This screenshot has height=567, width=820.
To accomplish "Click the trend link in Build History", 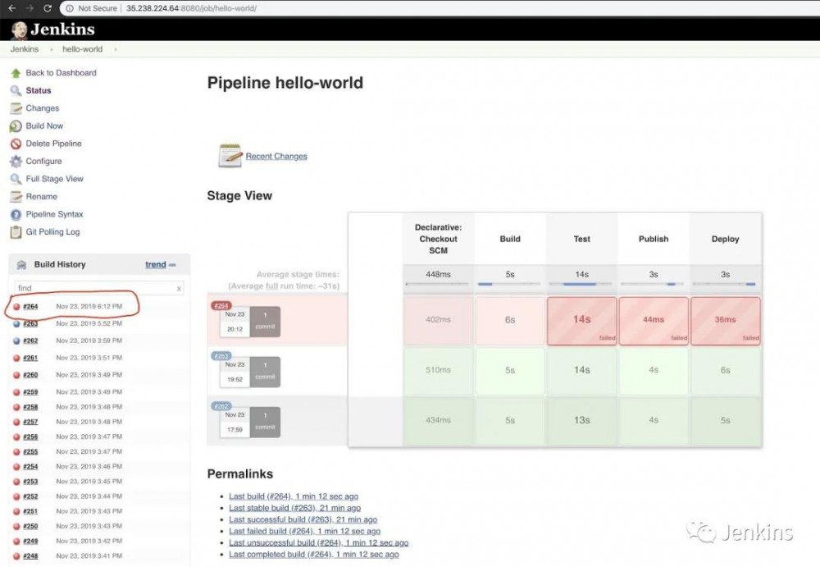I will click(x=155, y=264).
